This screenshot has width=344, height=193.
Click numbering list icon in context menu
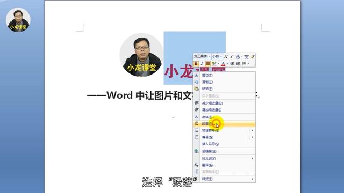[196, 137]
